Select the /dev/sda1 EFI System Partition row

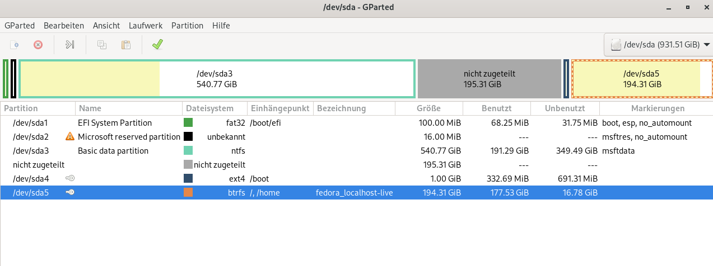tap(112, 122)
